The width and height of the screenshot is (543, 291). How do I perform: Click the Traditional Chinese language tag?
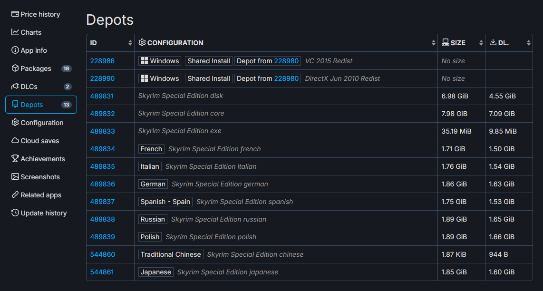[x=171, y=254]
